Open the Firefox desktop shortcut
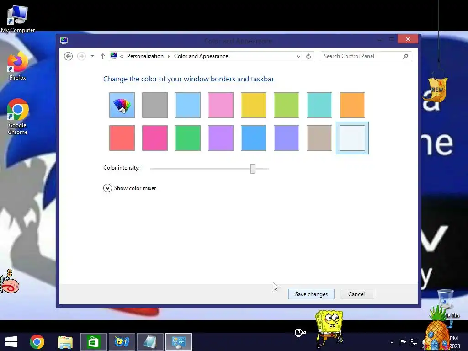The height and width of the screenshot is (351, 468). click(x=18, y=66)
